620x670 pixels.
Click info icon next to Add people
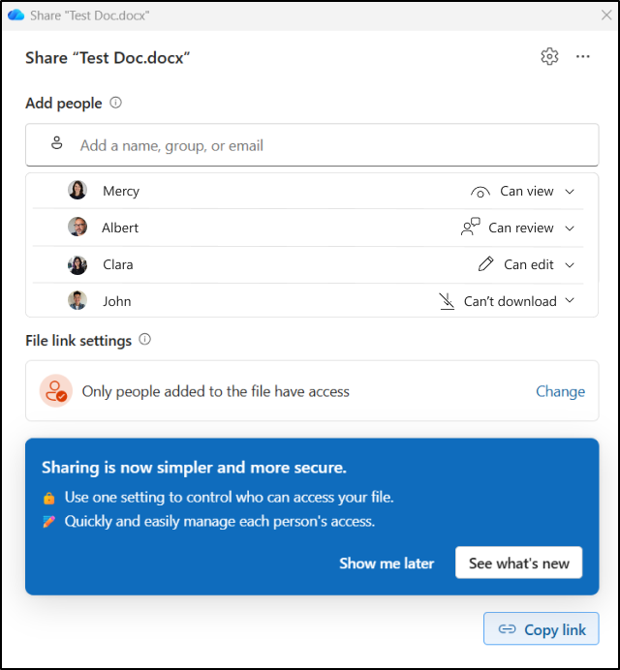pyautogui.click(x=116, y=103)
